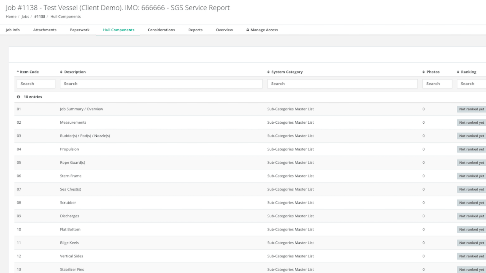Viewport: 486px width, 273px height.
Task: Open the Considerations tab
Action: pos(161,30)
